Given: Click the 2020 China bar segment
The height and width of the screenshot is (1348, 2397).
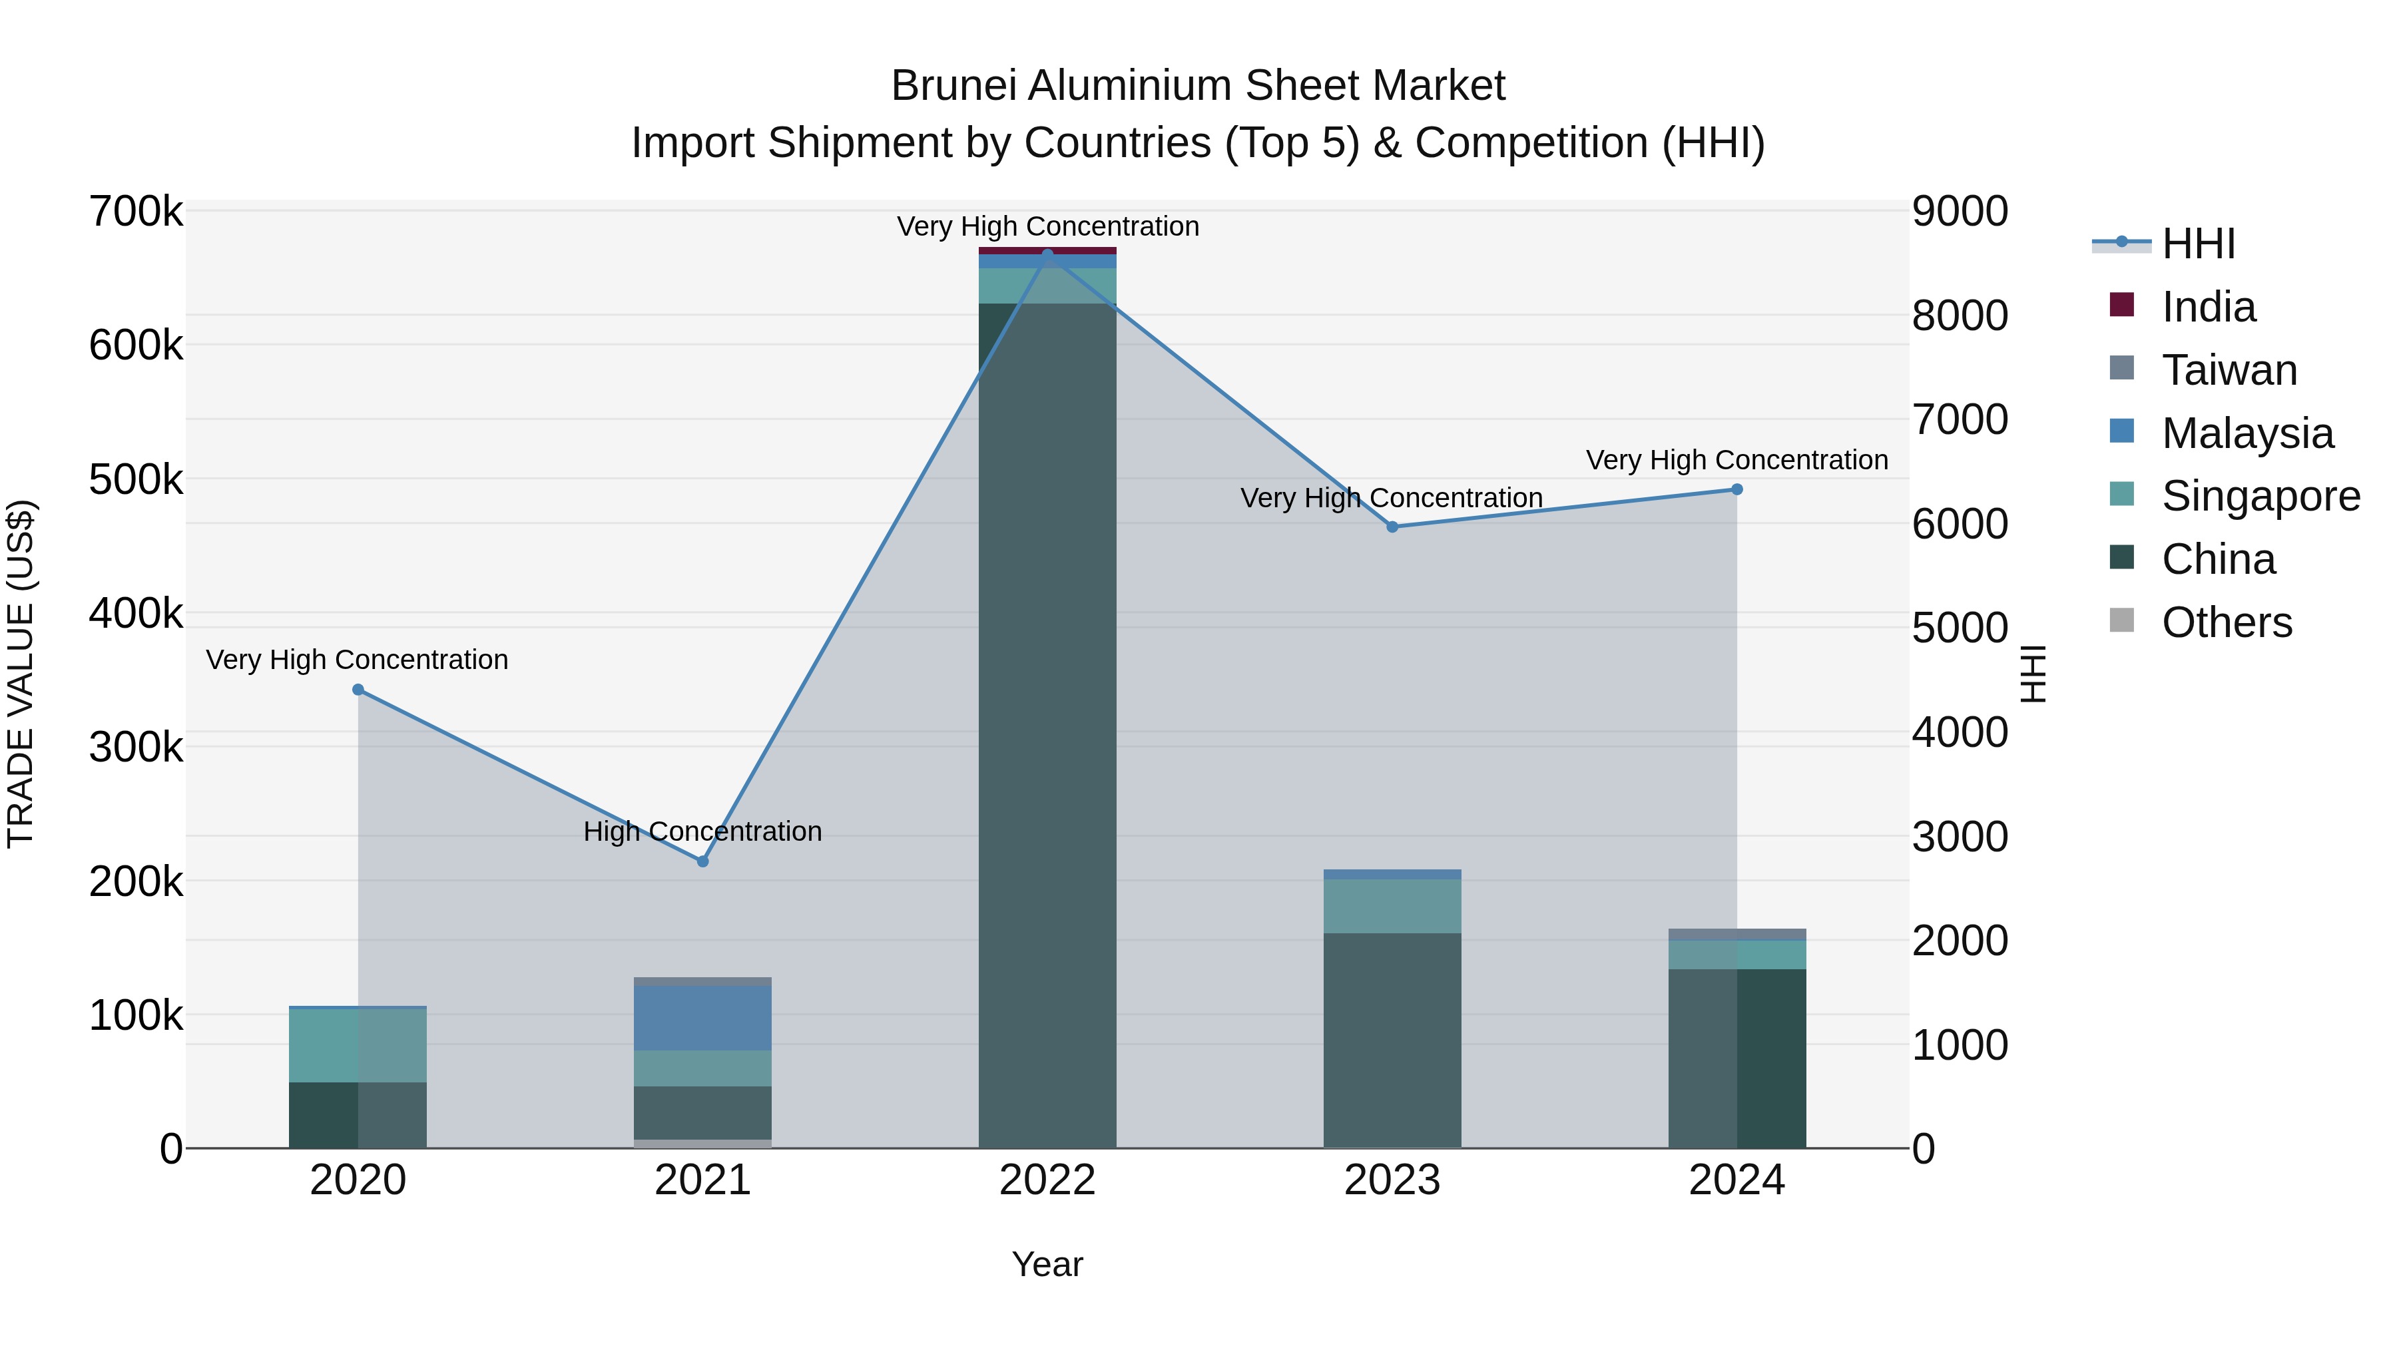Looking at the screenshot, I should [x=358, y=1114].
